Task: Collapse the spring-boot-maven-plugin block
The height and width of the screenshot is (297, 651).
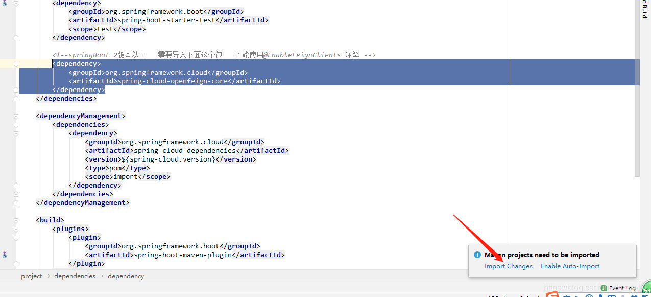Action: (16, 237)
